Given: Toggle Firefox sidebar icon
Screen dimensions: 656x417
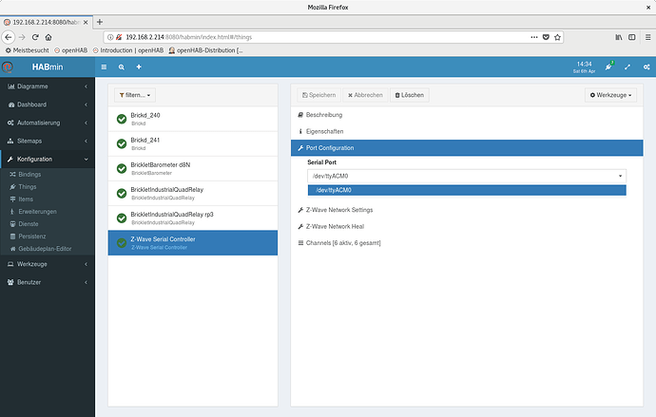Looking at the screenshot, I should [x=632, y=37].
